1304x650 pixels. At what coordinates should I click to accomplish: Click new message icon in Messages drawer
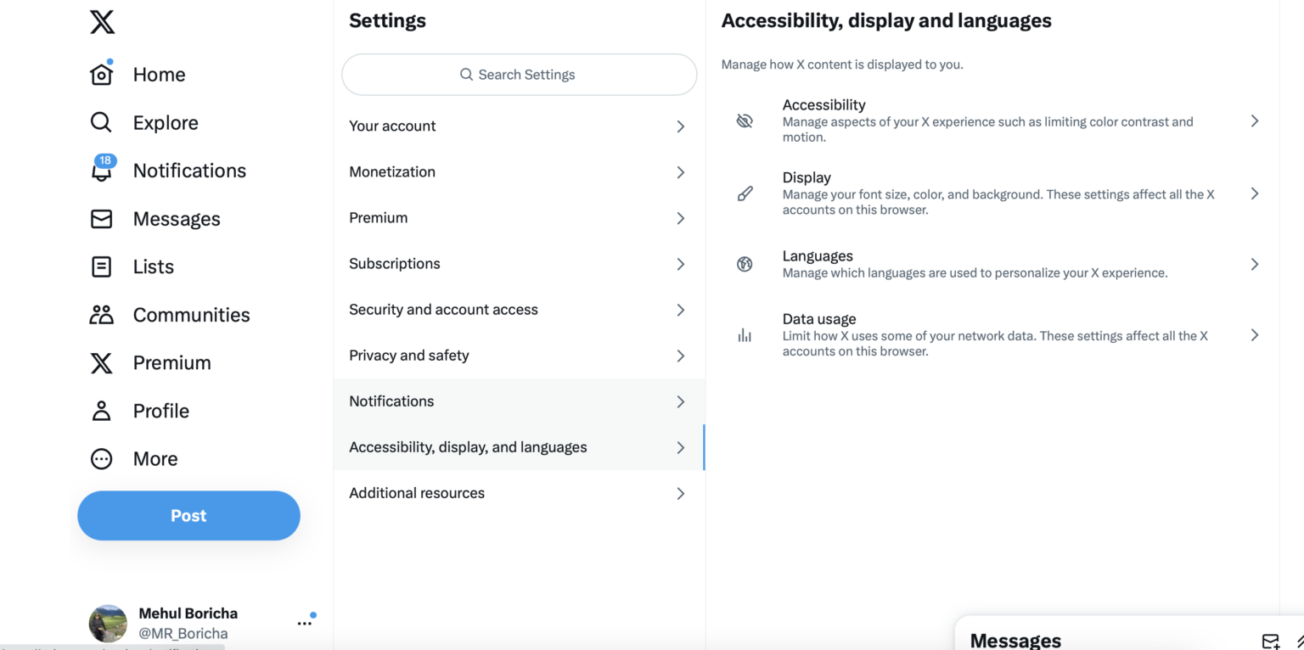pos(1270,641)
